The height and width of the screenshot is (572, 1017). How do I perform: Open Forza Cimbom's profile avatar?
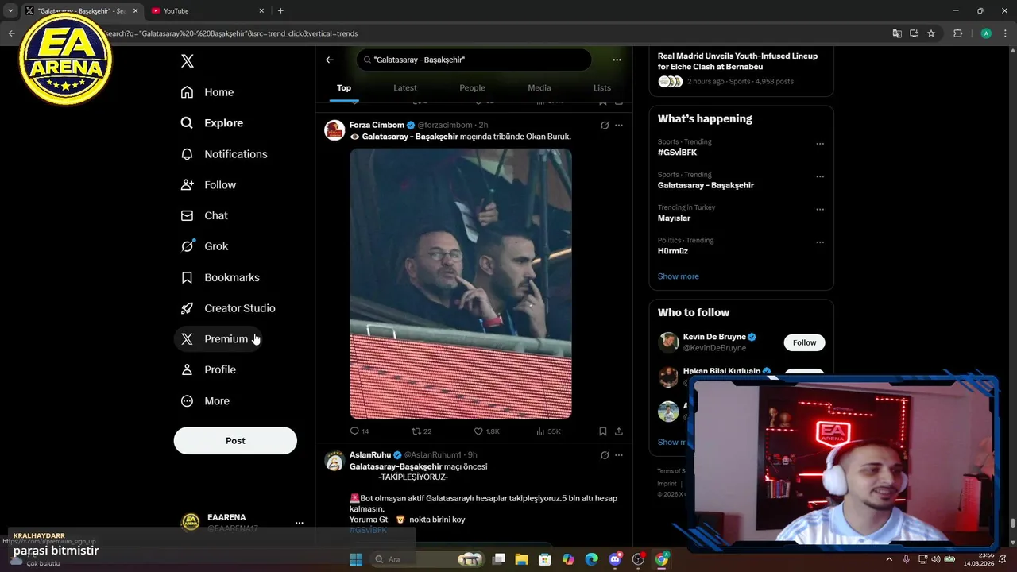click(334, 130)
